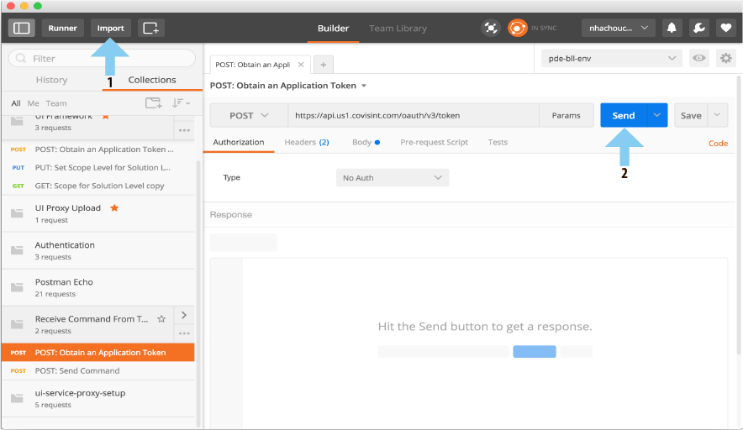Open the History tab in sidebar
The width and height of the screenshot is (743, 430).
click(51, 80)
